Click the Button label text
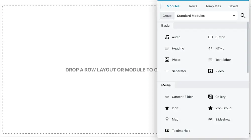The image size is (251, 140). click(220, 37)
